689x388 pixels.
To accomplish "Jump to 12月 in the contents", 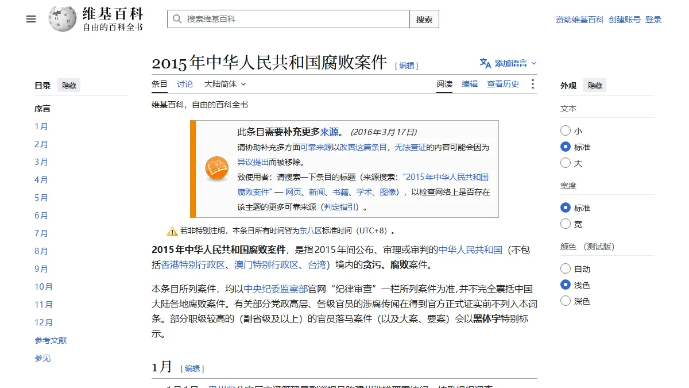I will (x=44, y=322).
